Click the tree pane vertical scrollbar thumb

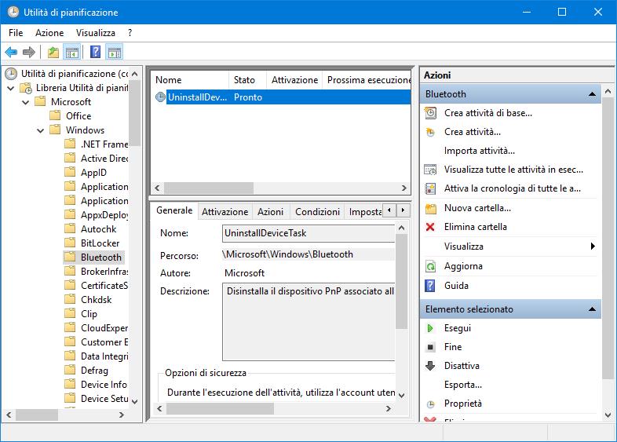[134, 113]
